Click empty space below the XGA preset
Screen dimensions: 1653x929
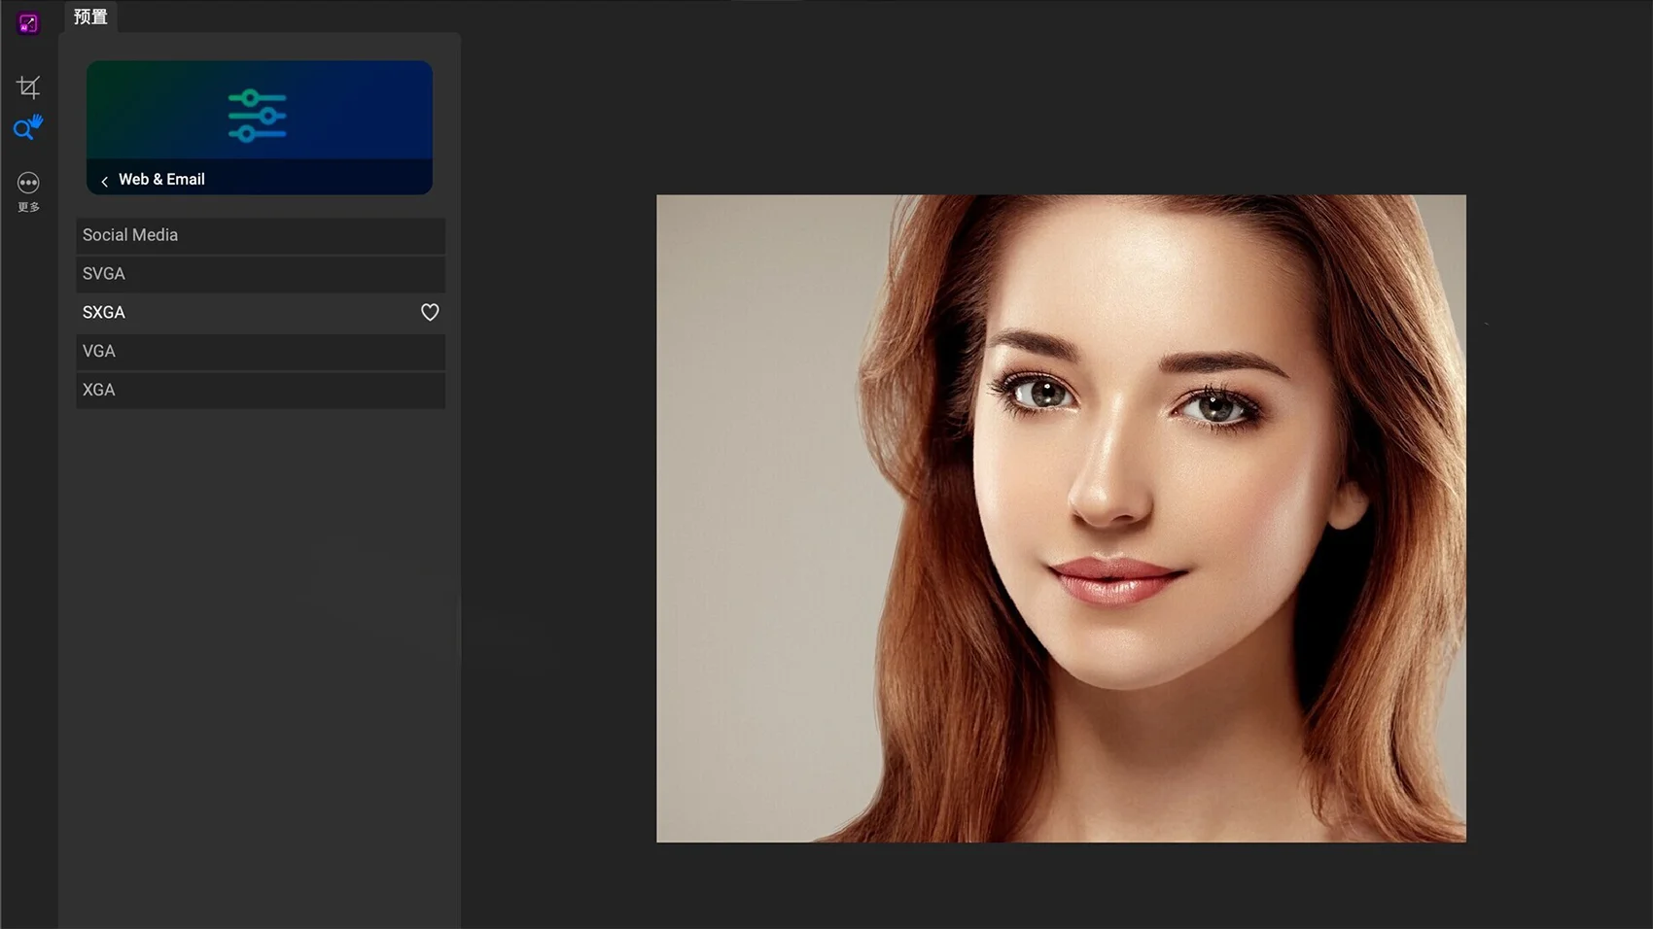pyautogui.click(x=260, y=632)
